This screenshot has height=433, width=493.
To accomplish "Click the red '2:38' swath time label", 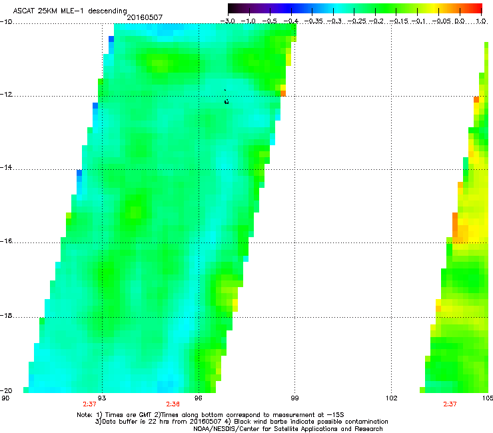I will 173,404.
